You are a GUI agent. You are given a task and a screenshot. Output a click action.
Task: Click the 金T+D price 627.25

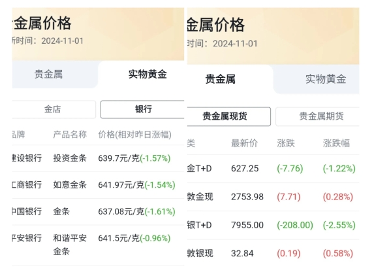245,169
